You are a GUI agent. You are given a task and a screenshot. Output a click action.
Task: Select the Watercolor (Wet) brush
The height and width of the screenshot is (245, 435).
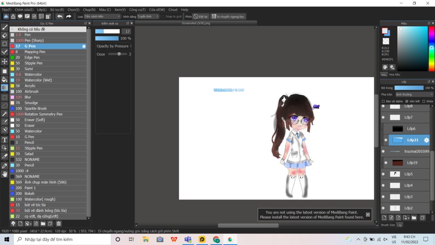pyautogui.click(x=48, y=80)
